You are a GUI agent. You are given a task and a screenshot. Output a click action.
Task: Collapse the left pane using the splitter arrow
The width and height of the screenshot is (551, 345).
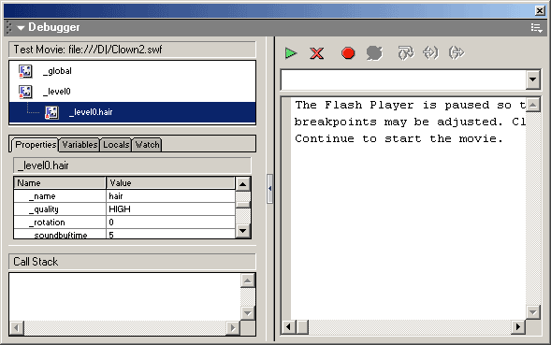(x=269, y=189)
